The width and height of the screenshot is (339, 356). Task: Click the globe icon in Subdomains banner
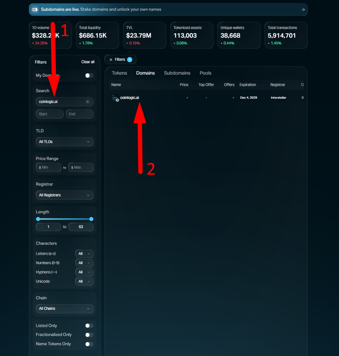[35, 10]
